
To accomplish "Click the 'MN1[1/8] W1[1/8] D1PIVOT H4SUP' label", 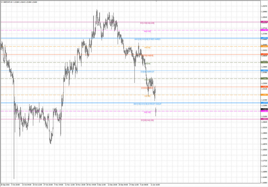I will coord(147,104).
